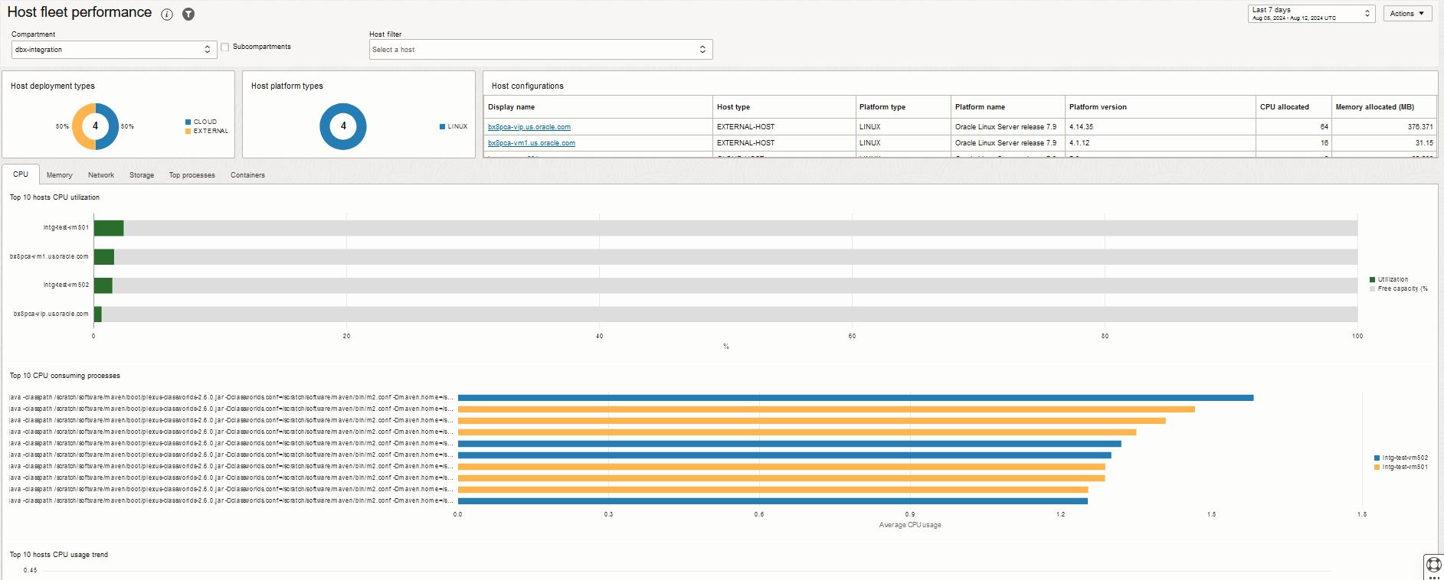
Task: Open the bx8pca-vip.us.oracle.com host link
Action: point(529,127)
